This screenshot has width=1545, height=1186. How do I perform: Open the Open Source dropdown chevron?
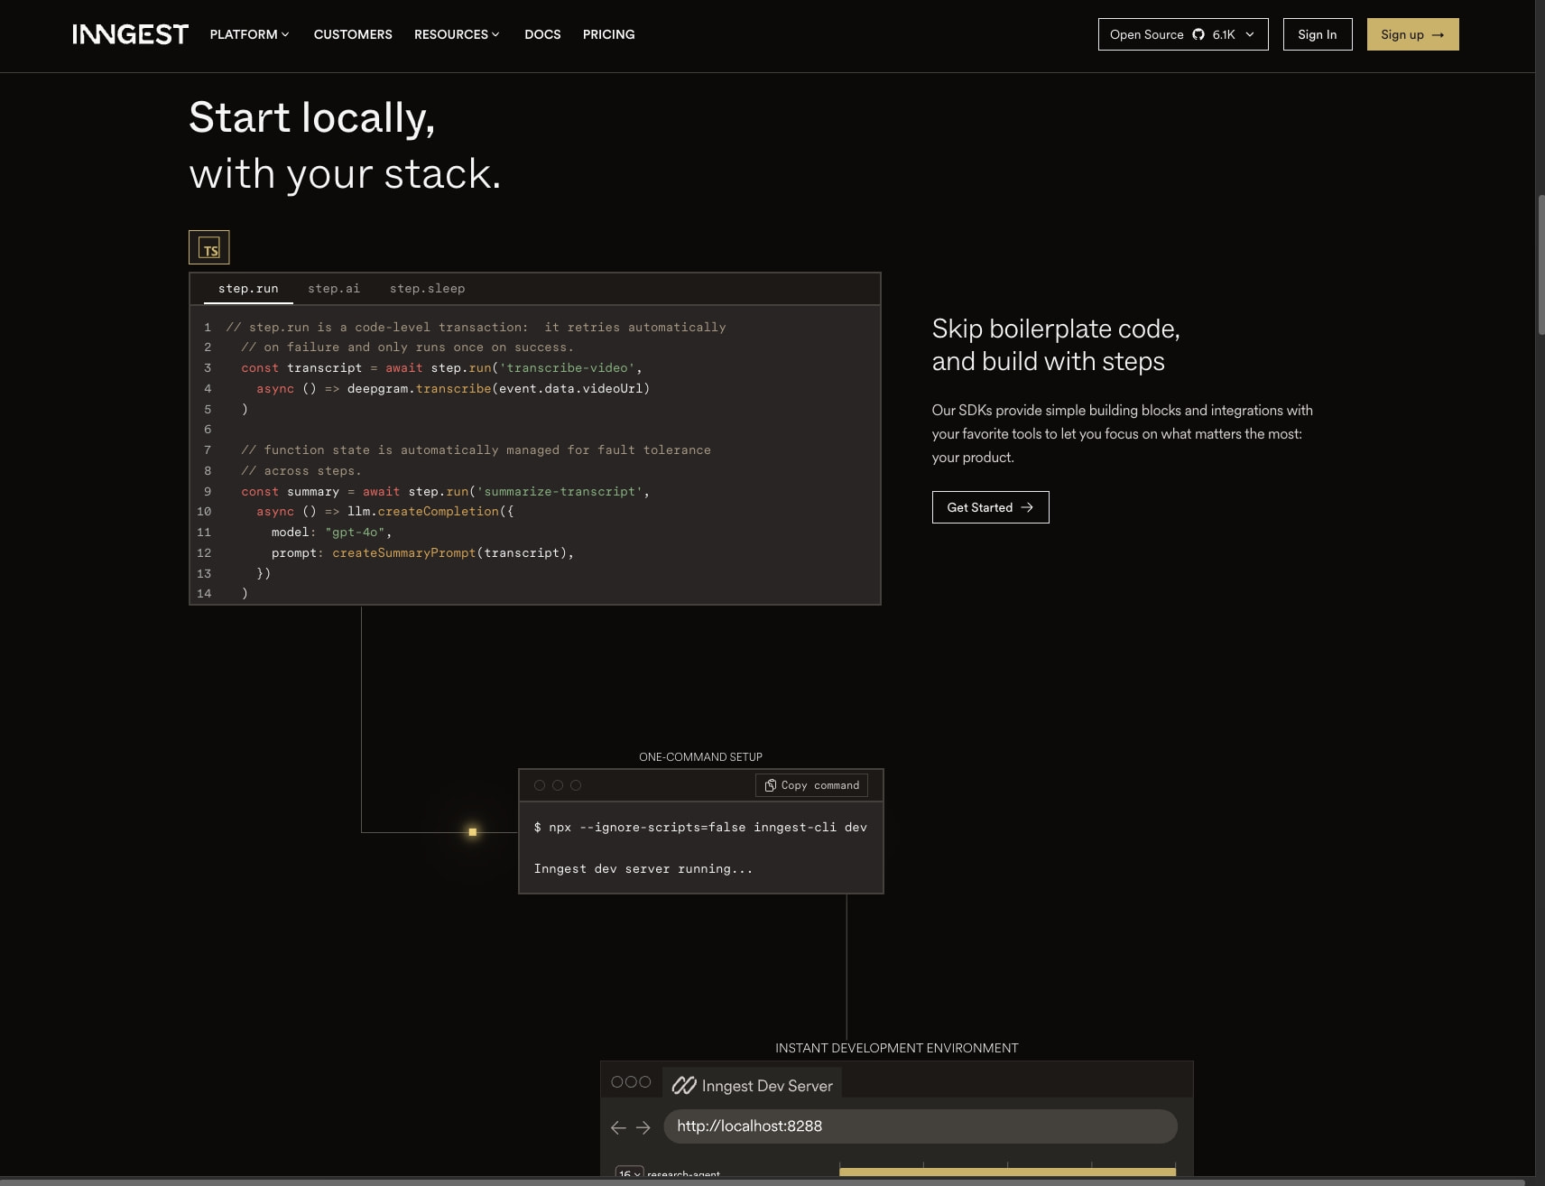[1250, 34]
